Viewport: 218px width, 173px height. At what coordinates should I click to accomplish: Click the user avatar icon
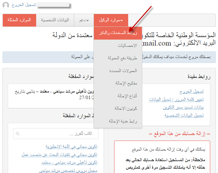pyautogui.click(x=6, y=5)
